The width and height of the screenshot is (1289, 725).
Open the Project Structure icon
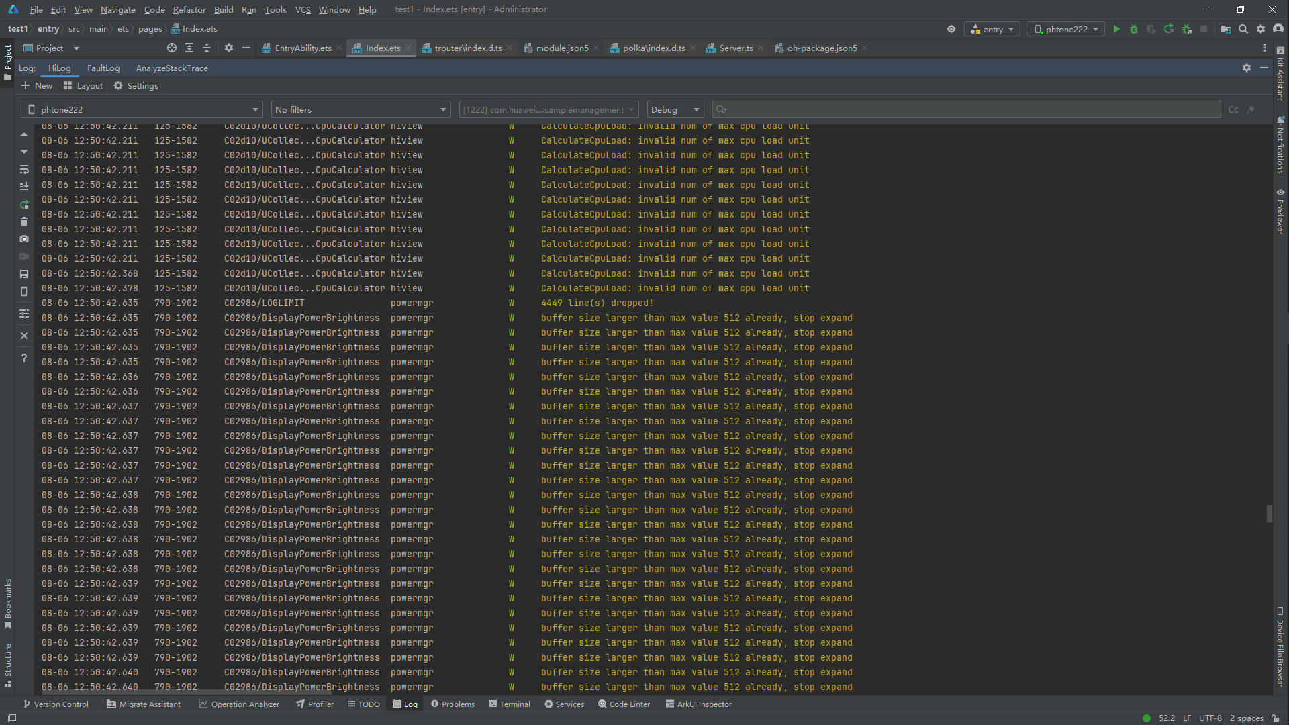pos(1226,29)
